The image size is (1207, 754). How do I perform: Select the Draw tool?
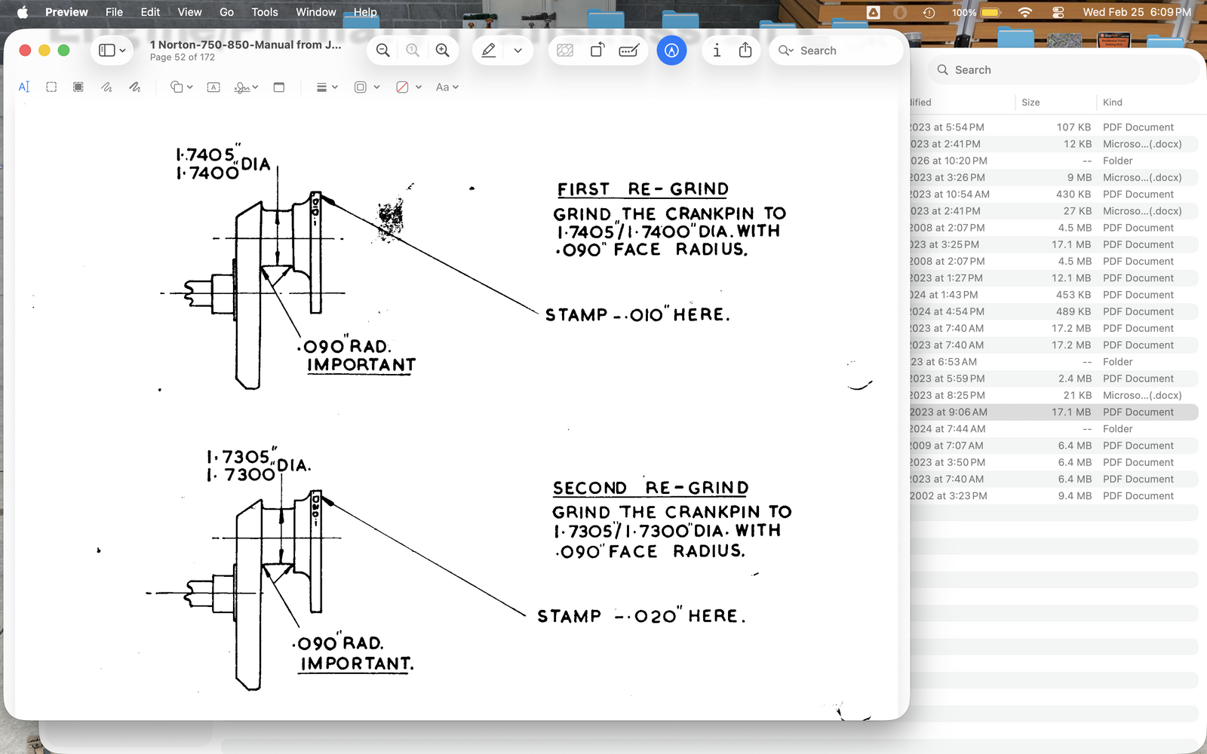point(134,87)
